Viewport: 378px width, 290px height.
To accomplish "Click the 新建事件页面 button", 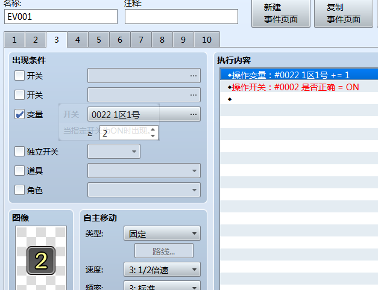I will pos(280,13).
